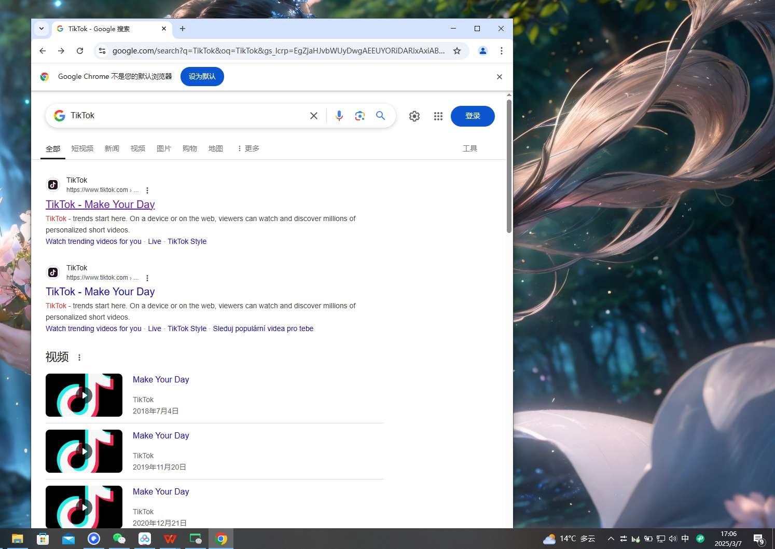Clear the search box with X icon
Viewport: 775px width, 549px height.
314,116
